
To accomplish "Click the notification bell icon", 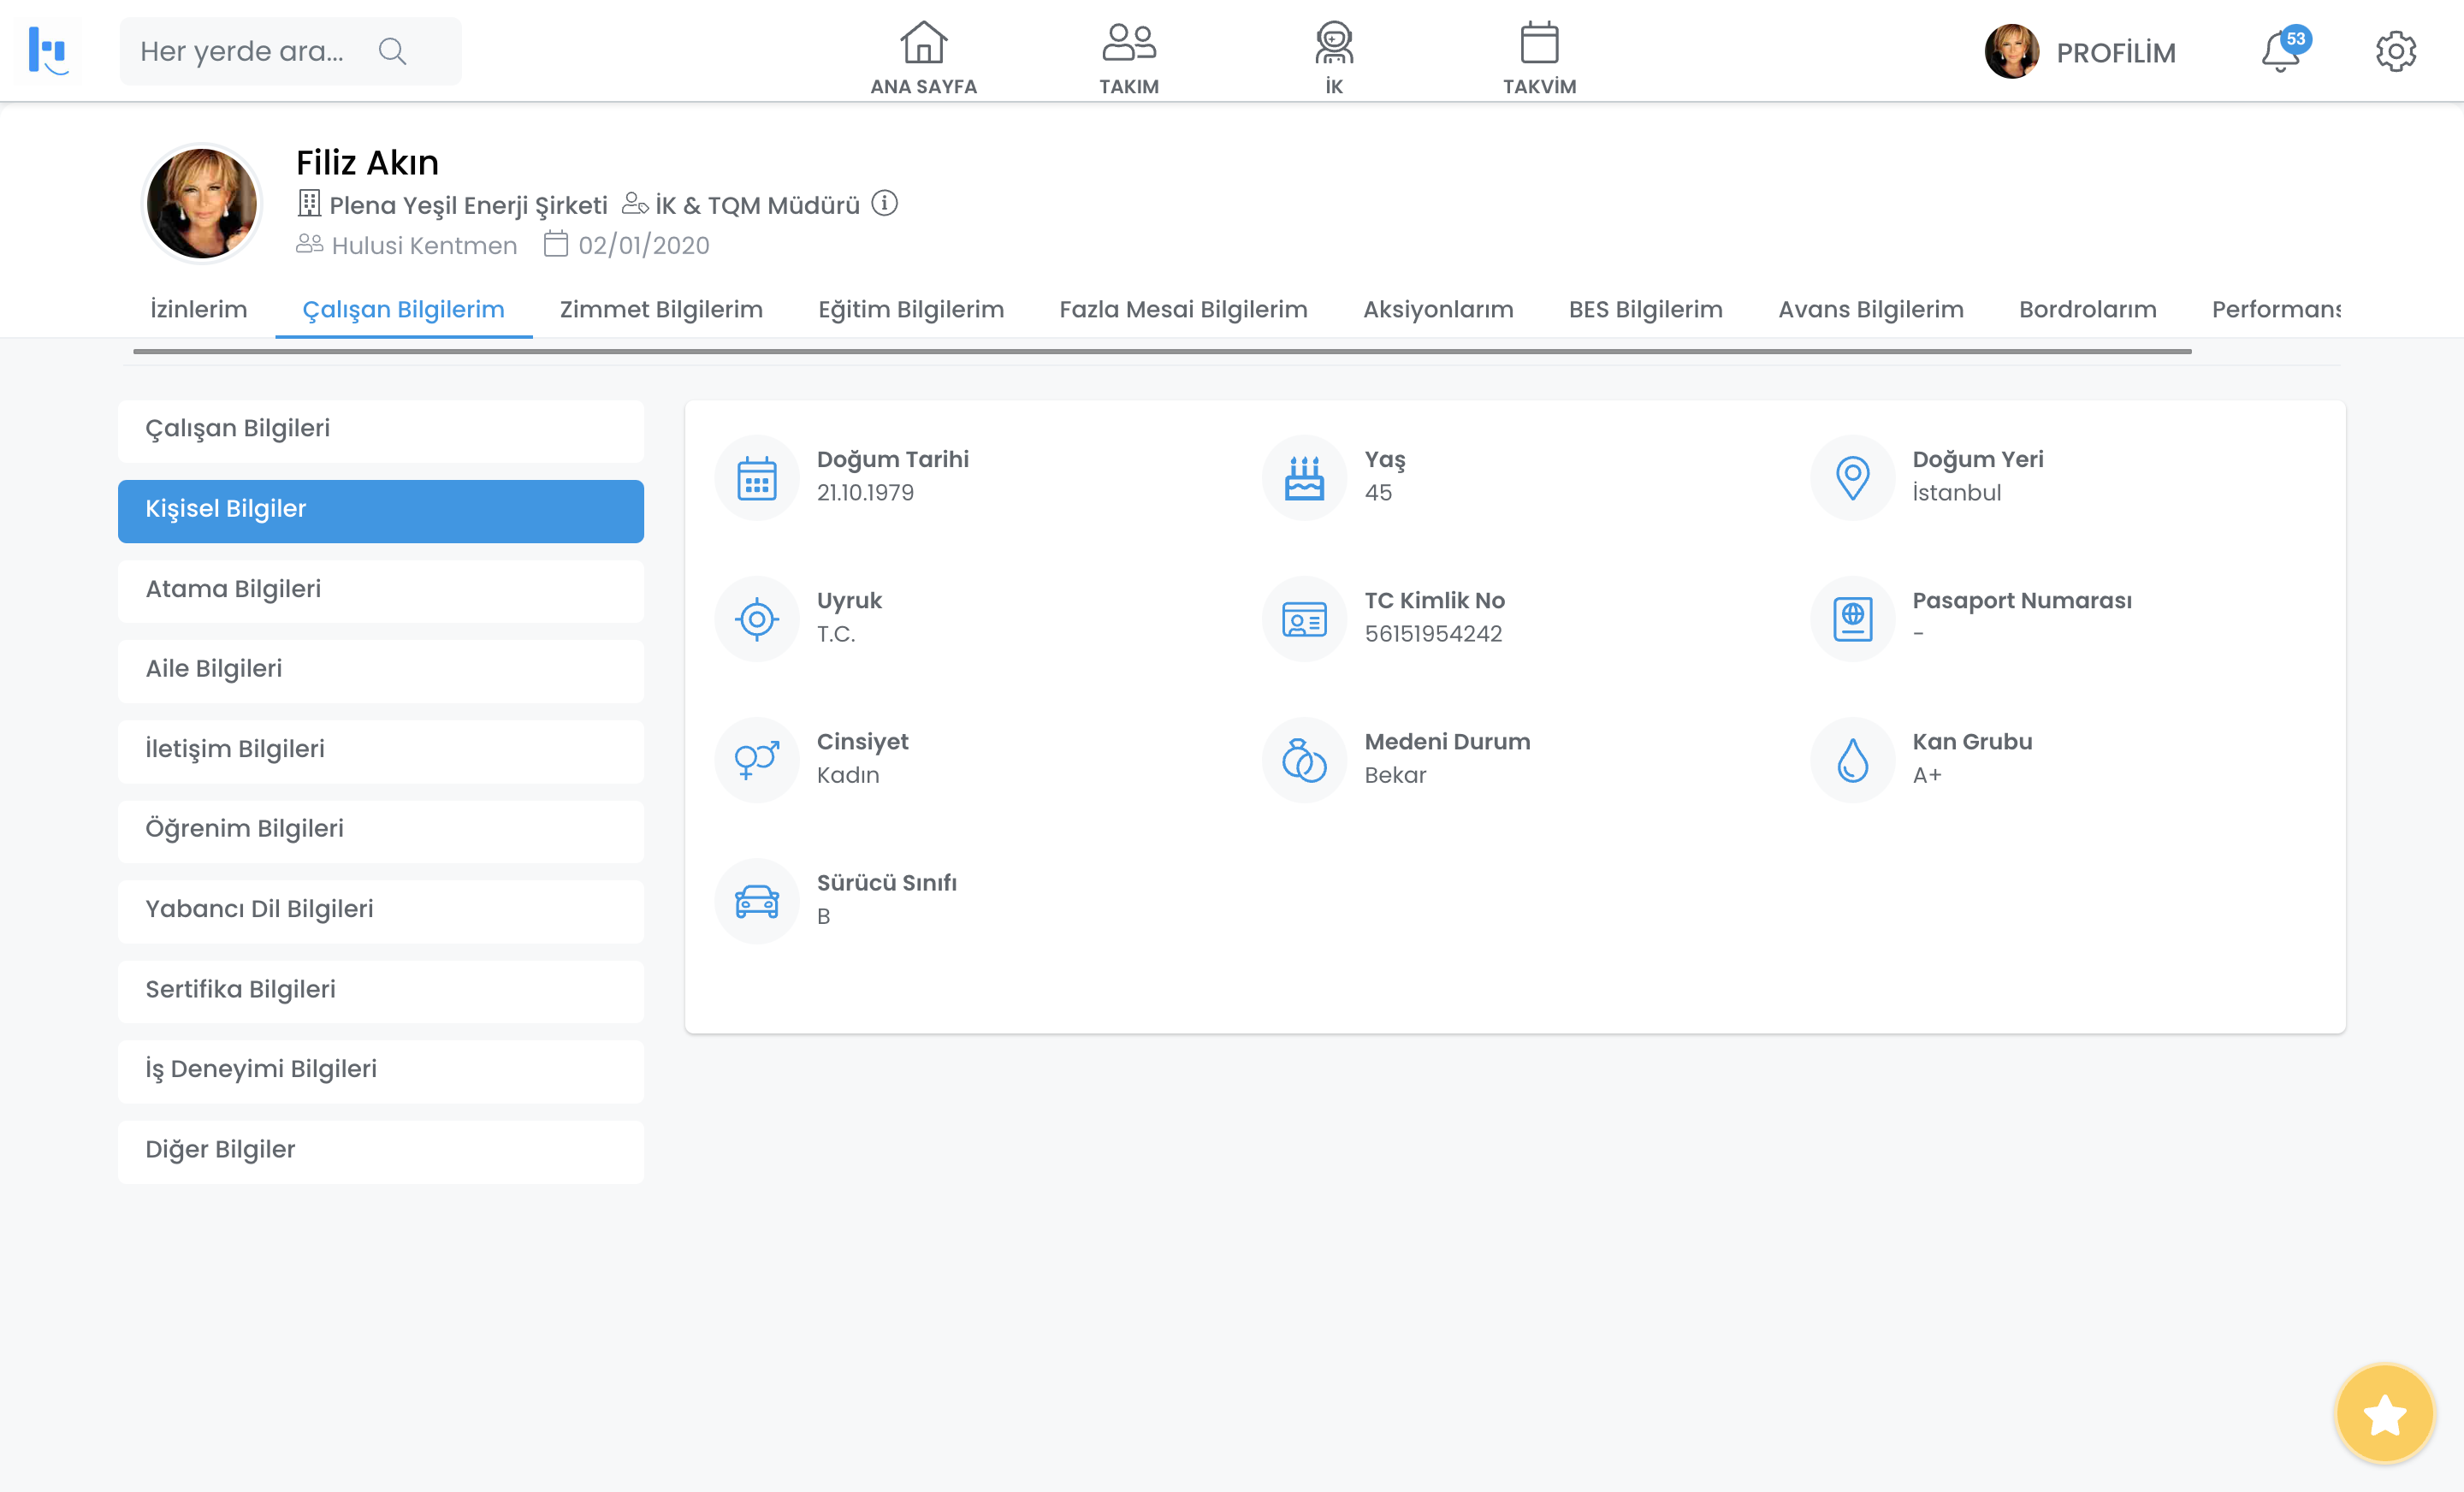I will coord(2279,52).
